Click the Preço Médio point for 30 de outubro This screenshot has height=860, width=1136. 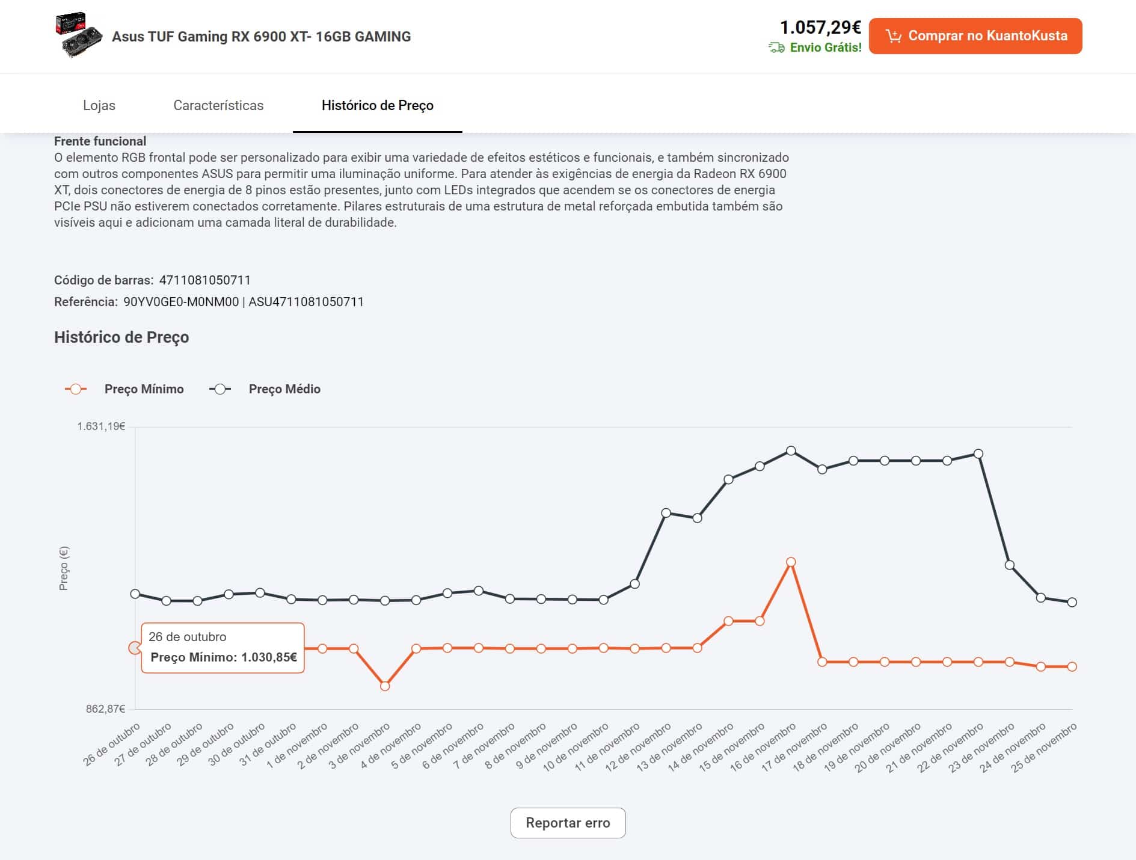click(260, 593)
